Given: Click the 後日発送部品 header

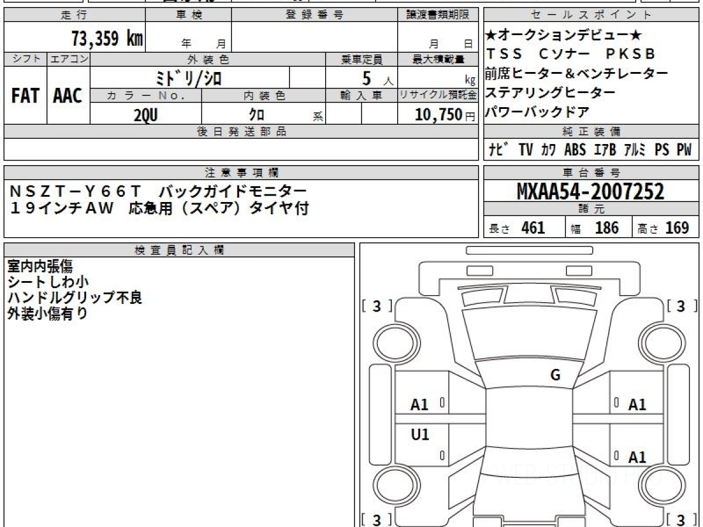Looking at the screenshot, I should coord(241,131).
